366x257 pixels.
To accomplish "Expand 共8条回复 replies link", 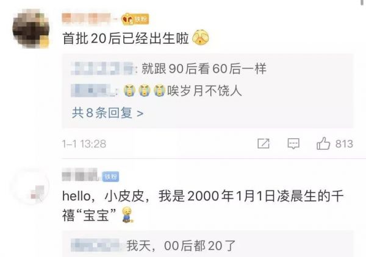I will pos(107,113).
